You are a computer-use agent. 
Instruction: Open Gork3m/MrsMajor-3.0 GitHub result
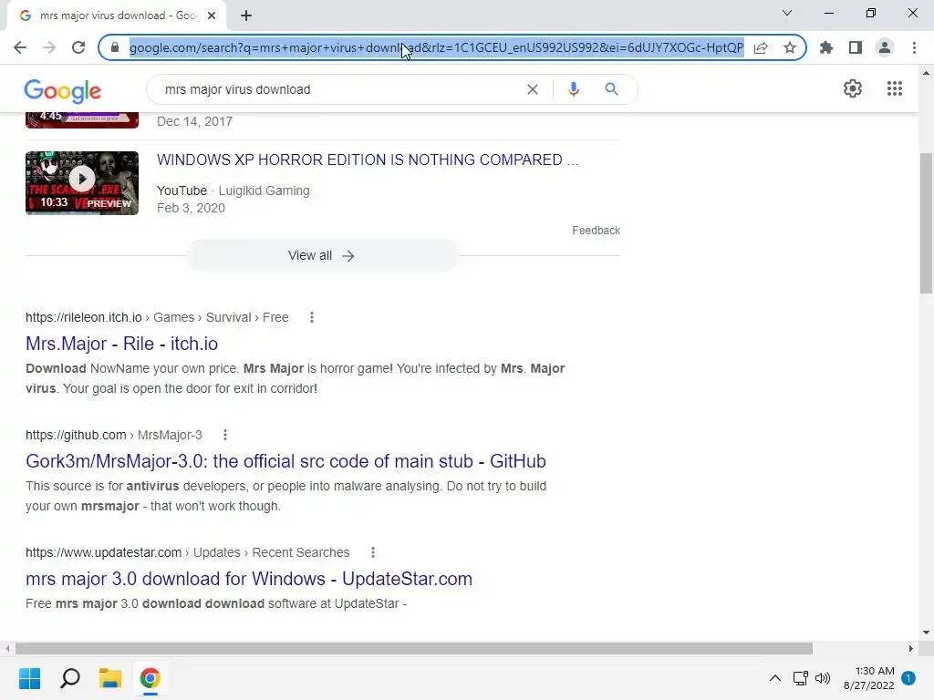tap(285, 461)
